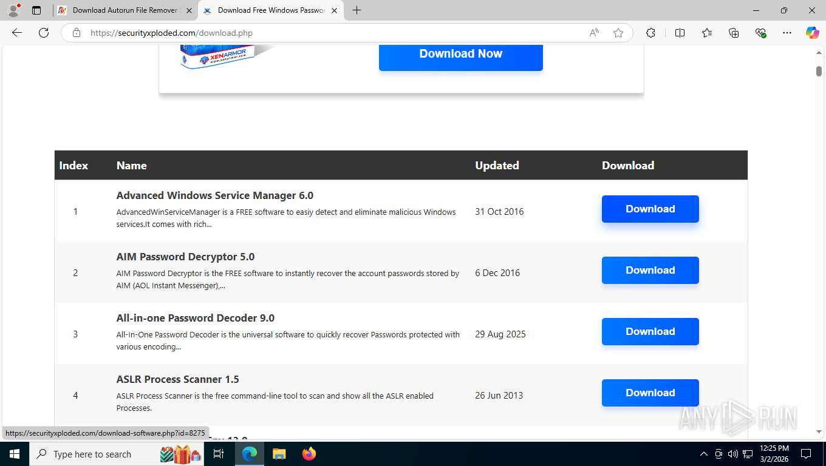Viewport: 826px width, 466px height.
Task: Download ASLR Process Scanner 1.5
Action: tap(650, 393)
